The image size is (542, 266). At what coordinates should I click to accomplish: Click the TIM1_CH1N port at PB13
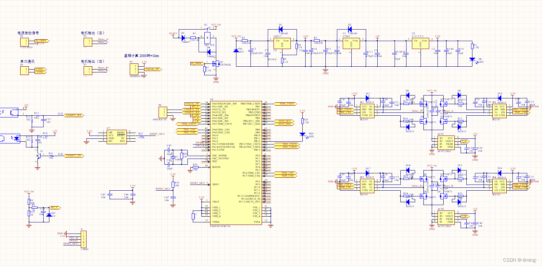tap(286, 144)
